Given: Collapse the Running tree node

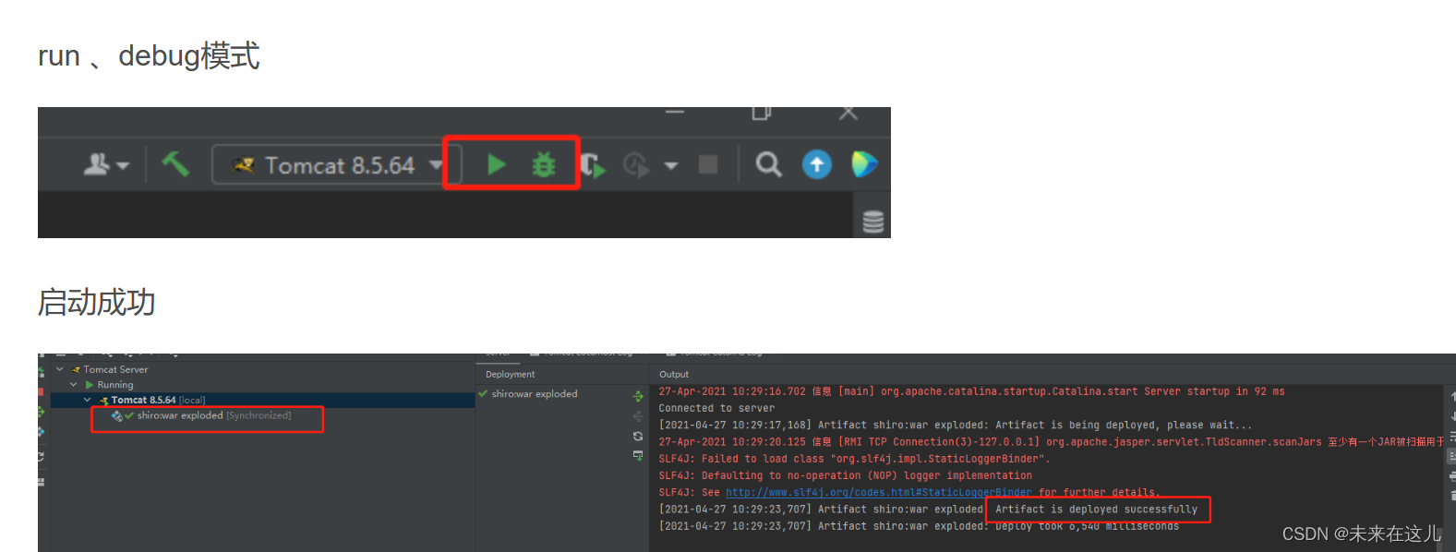Looking at the screenshot, I should pyautogui.click(x=74, y=384).
